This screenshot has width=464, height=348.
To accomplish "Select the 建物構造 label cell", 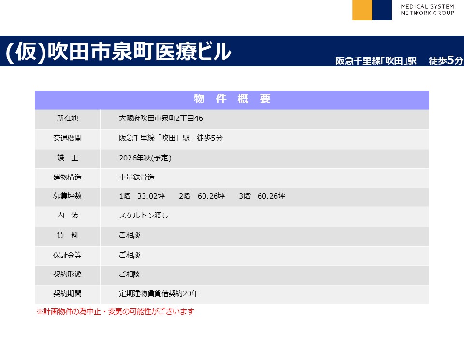I will tap(68, 178).
